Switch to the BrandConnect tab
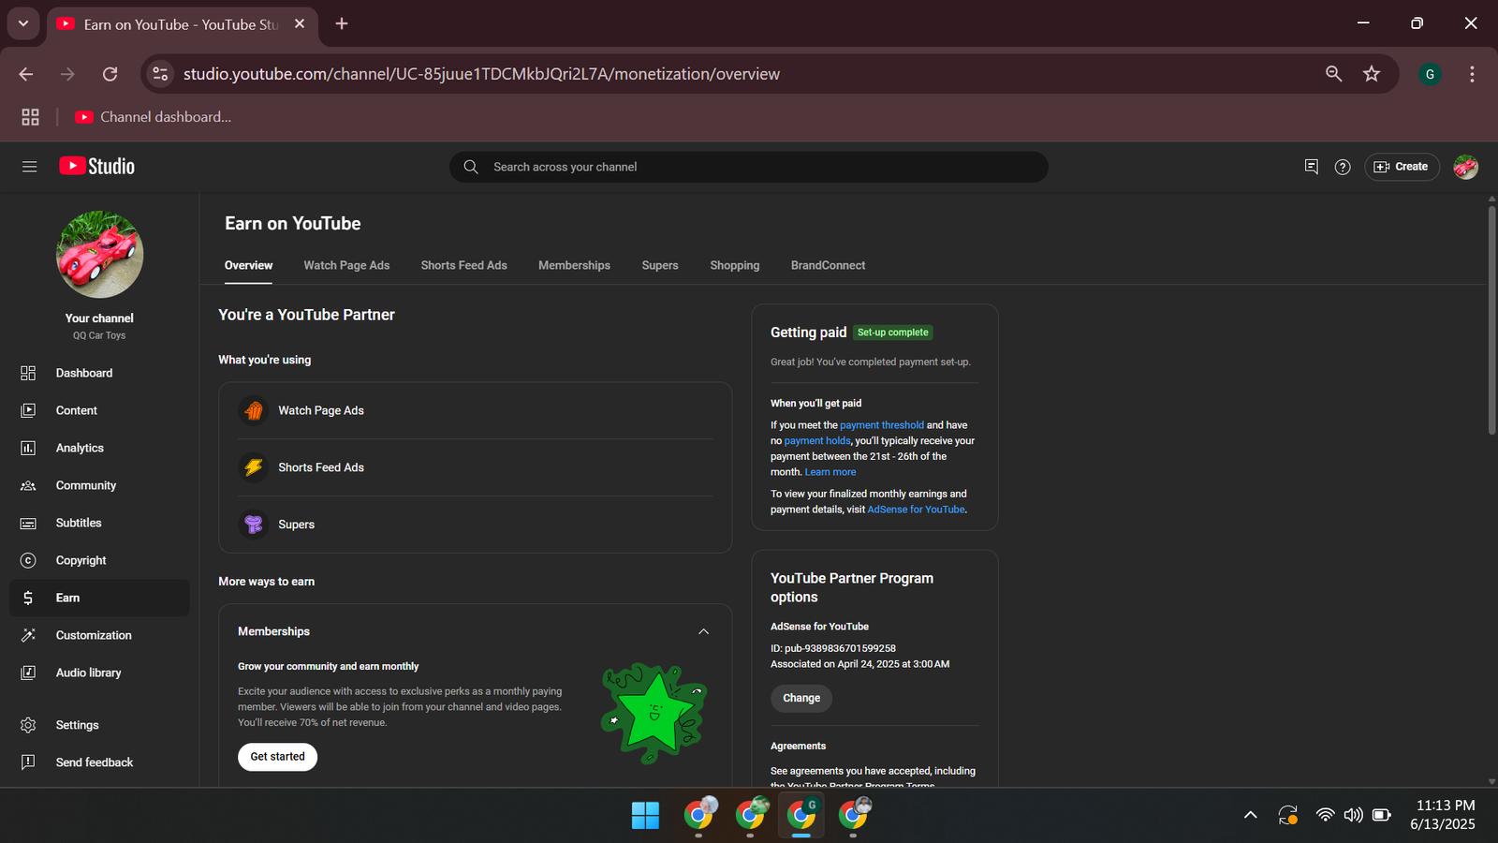The height and width of the screenshot is (843, 1498). [x=828, y=266]
